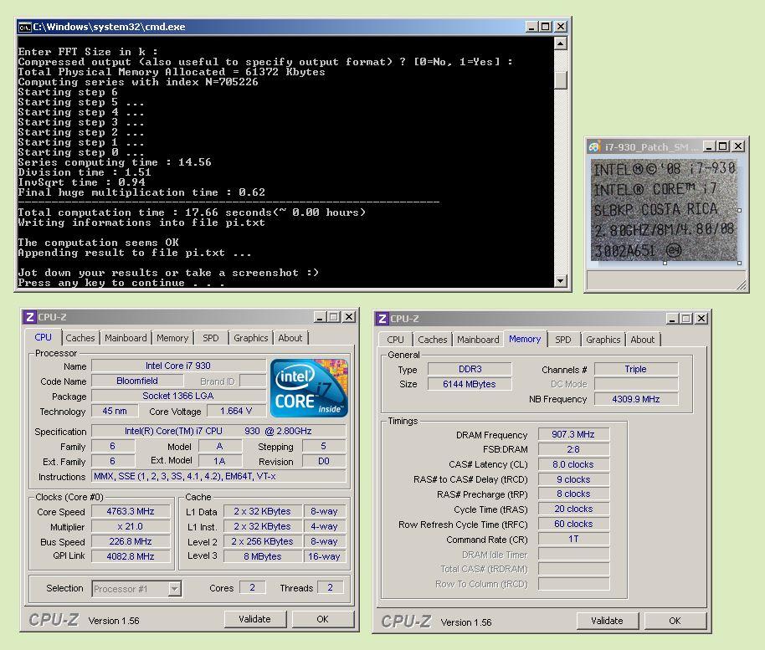This screenshot has height=650, width=765.
Task: Open SPD tab in left CPU-Z window
Action: coord(211,338)
